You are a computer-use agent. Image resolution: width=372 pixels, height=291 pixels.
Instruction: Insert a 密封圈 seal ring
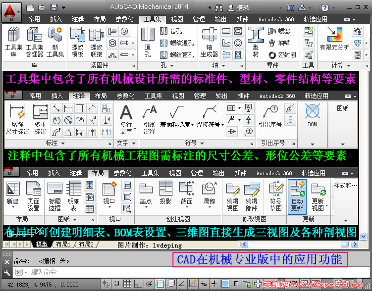[x=282, y=55]
